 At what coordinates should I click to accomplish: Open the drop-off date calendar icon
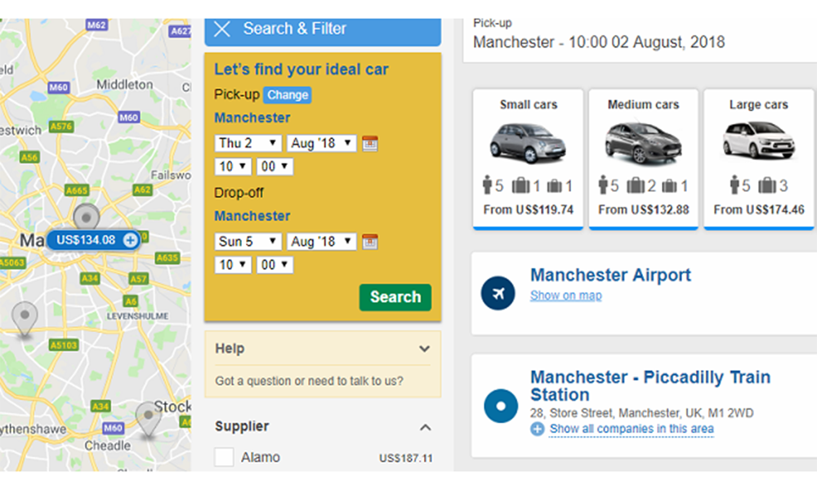pos(370,242)
